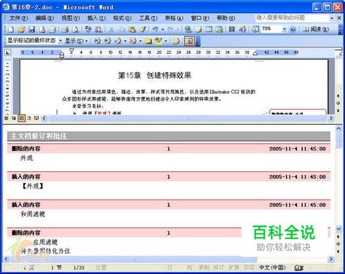Open the 帮助(H) menu
Screen dimensions: 345x274
coord(226,18)
